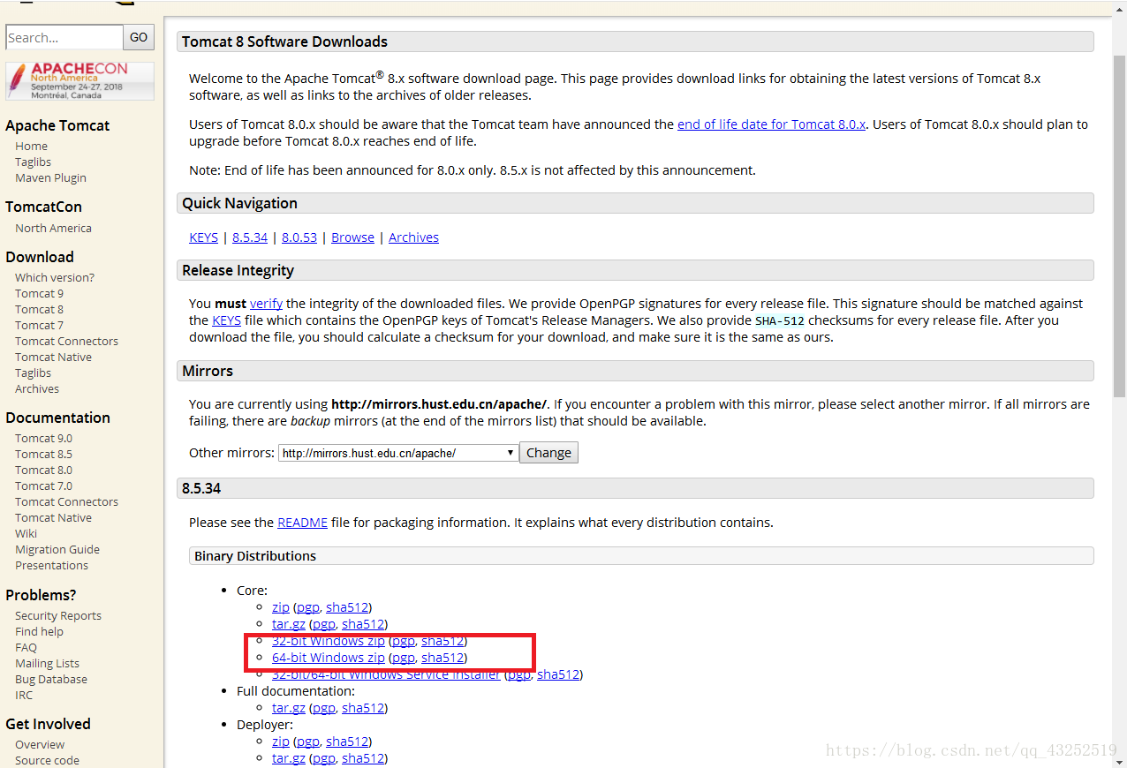Open sha512 for 64-bit Windows zip
This screenshot has width=1127, height=768.
click(442, 658)
